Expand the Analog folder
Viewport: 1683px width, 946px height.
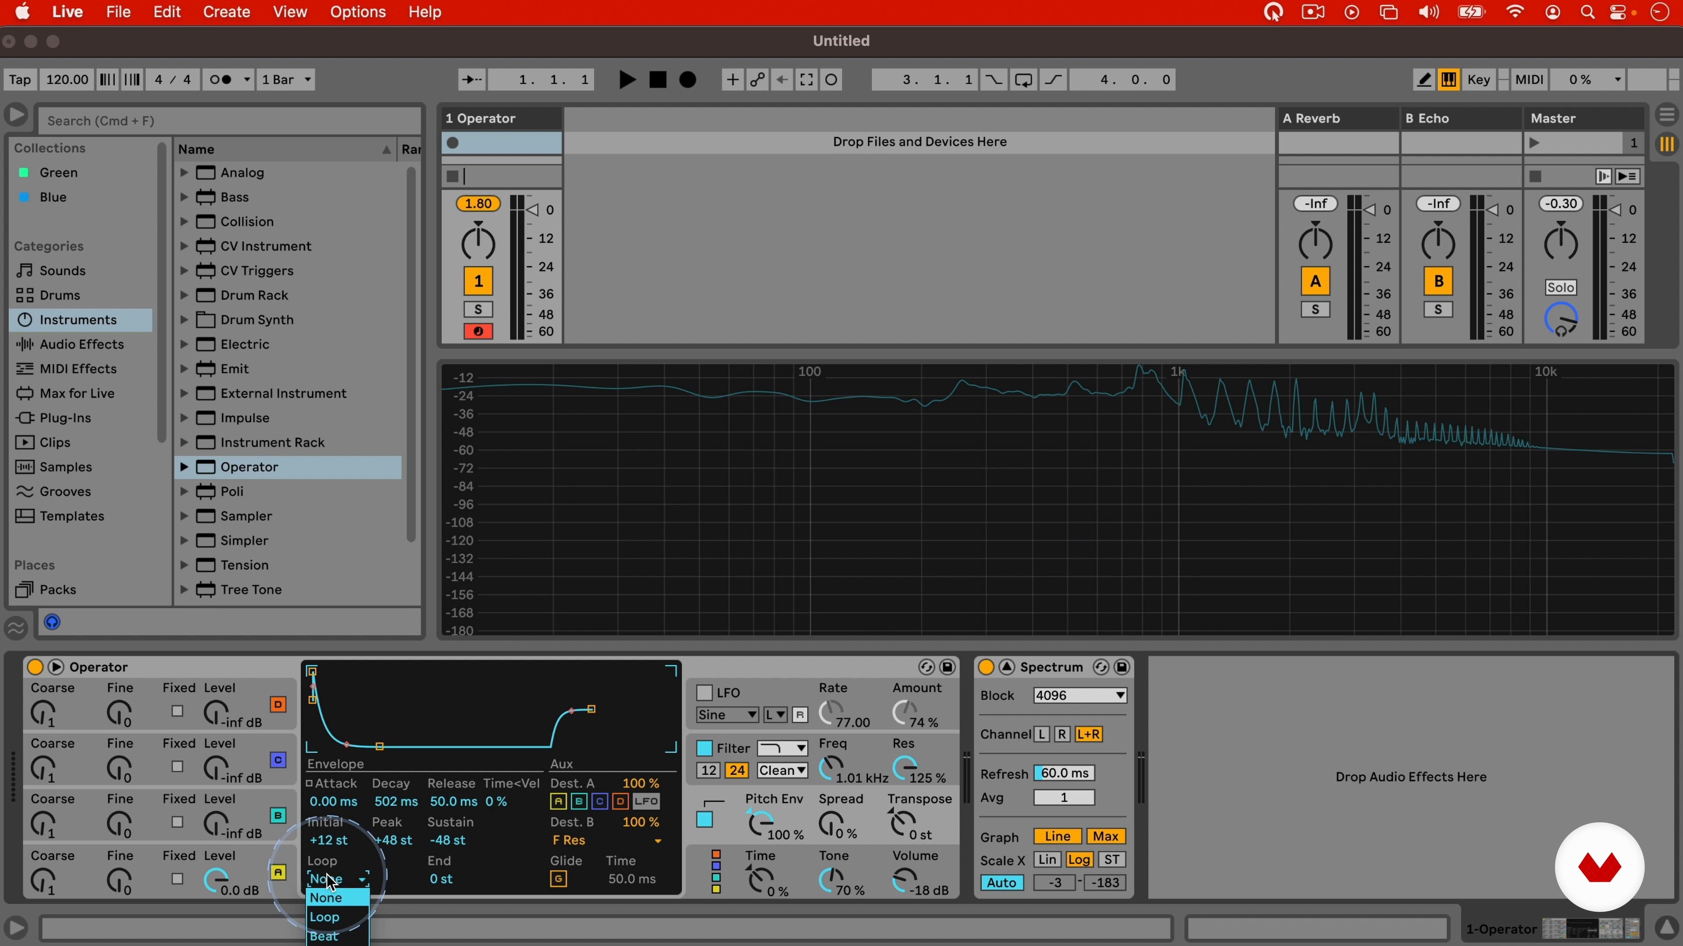pos(184,173)
